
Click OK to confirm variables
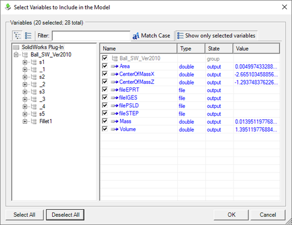[231, 215]
